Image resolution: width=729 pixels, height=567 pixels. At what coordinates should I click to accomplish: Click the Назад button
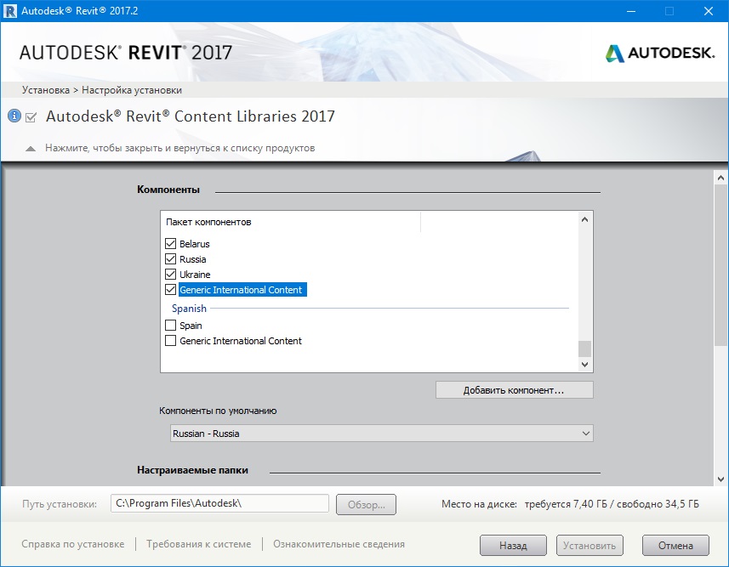click(513, 546)
